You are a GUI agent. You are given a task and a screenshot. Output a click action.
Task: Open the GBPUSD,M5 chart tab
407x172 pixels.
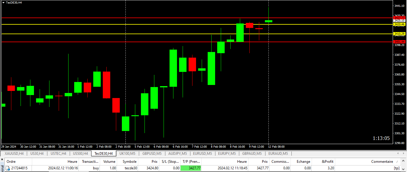[x=152, y=154]
